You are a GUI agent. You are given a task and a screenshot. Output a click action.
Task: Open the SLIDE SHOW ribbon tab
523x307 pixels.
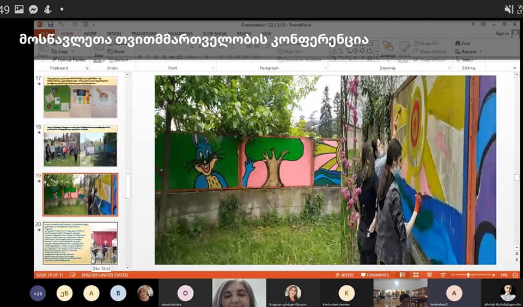click(215, 34)
